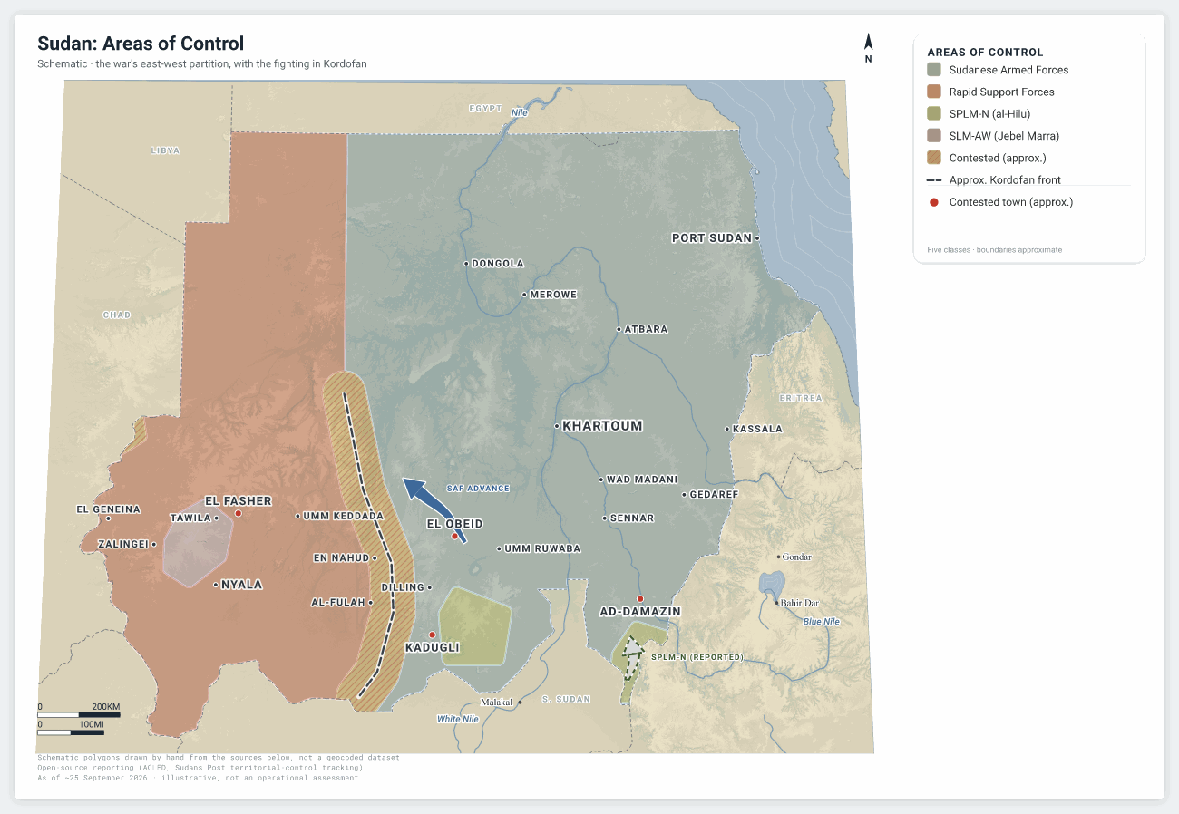Image resolution: width=1179 pixels, height=814 pixels.
Task: Click the DILLING town label
Action: pos(403,587)
